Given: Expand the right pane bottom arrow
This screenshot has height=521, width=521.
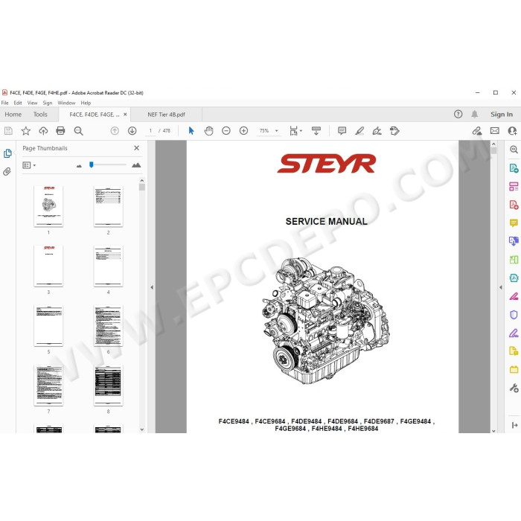Looking at the screenshot, I should point(515,425).
